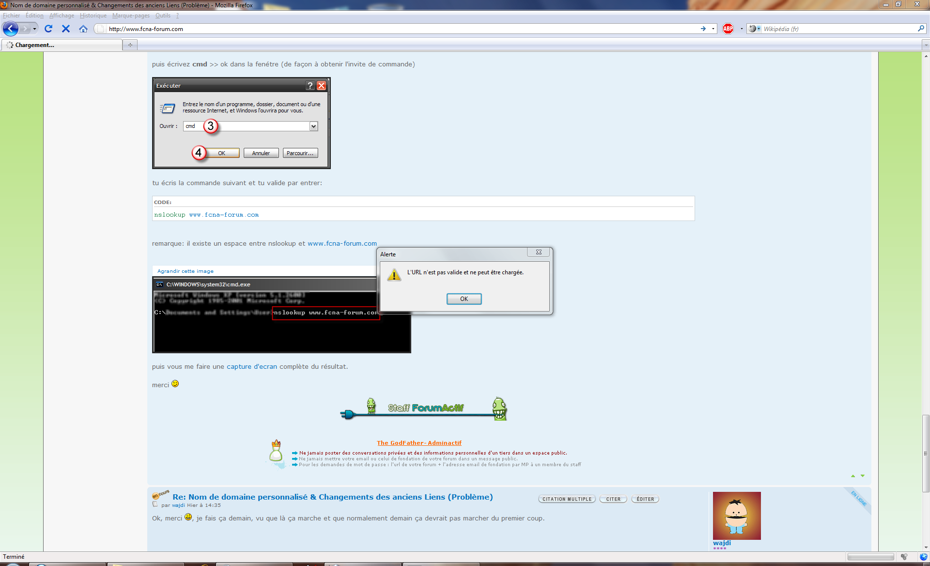930x566 pixels.
Task: Click the CITATION MULTIPLE button
Action: (567, 499)
